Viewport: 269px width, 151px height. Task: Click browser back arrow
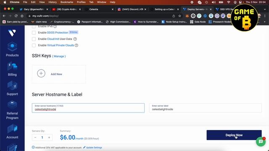point(4,16)
